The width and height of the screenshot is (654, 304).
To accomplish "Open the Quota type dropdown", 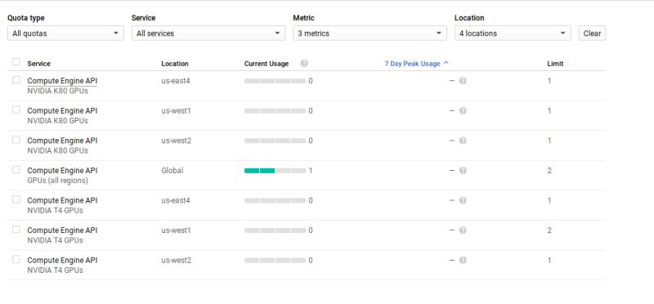I will pyautogui.click(x=65, y=34).
